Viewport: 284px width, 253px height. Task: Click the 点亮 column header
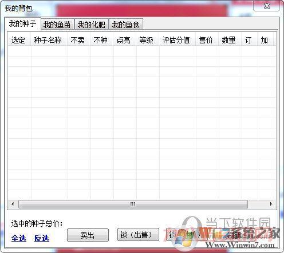click(x=125, y=40)
